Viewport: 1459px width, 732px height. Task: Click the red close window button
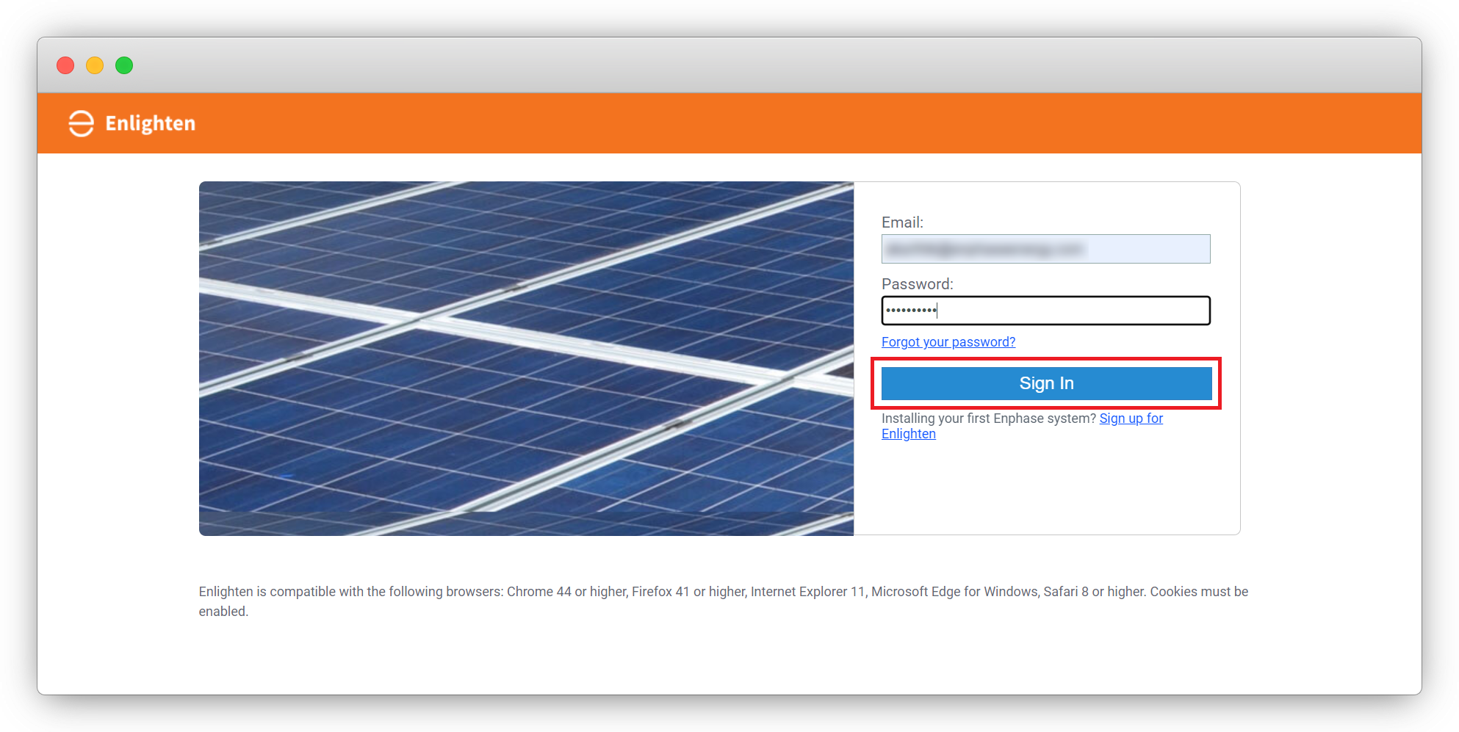click(65, 65)
